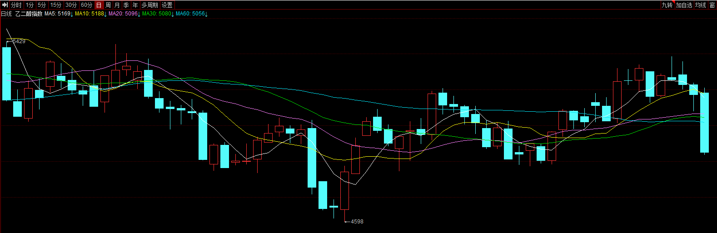Click the MA20: 5096 indicator value
The height and width of the screenshot is (233, 717).
point(124,14)
